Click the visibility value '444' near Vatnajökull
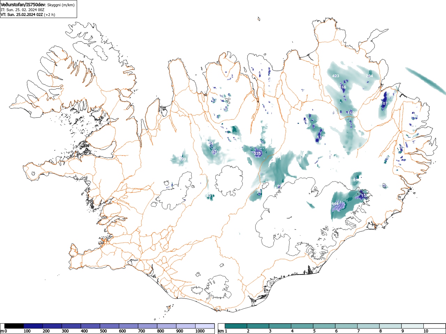The height and width of the screenshot is (334, 446). tap(335, 204)
